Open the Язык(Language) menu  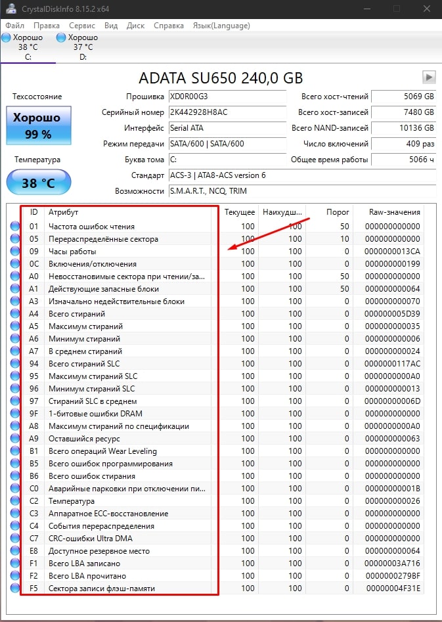pyautogui.click(x=221, y=26)
